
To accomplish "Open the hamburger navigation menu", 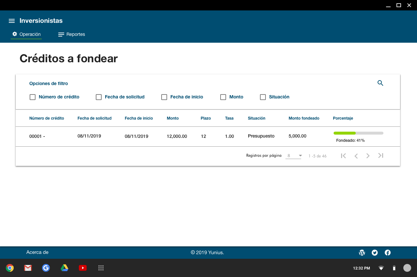I will tap(12, 21).
